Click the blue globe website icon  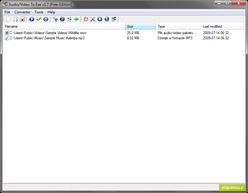pyautogui.click(x=107, y=19)
